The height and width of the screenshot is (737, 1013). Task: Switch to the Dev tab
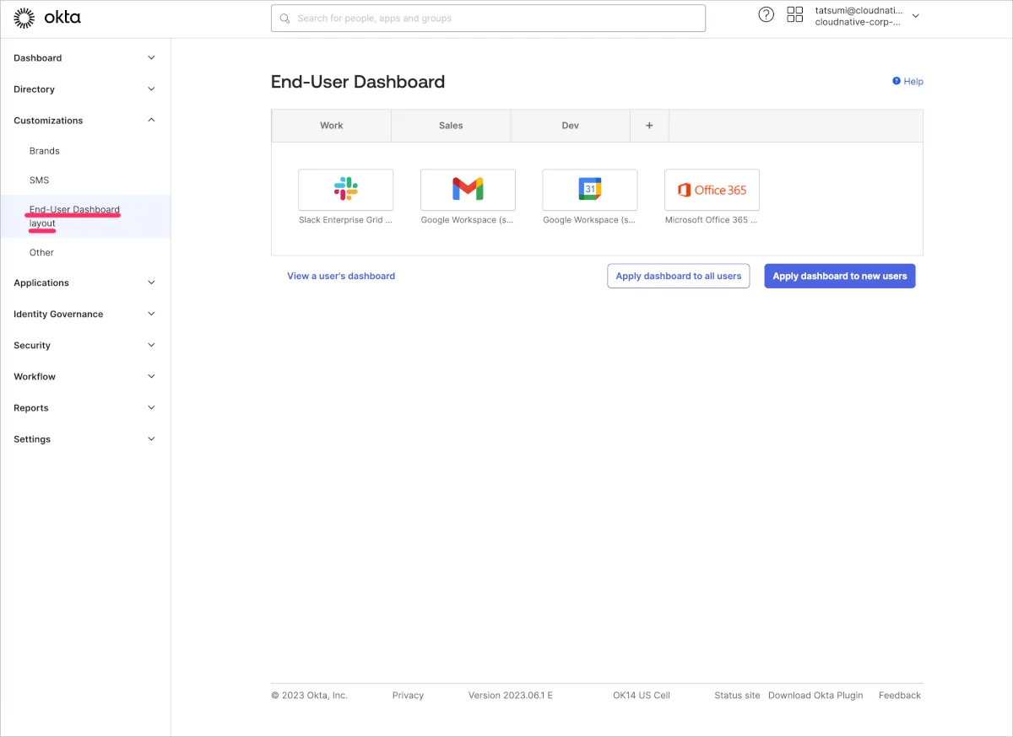[x=571, y=126]
